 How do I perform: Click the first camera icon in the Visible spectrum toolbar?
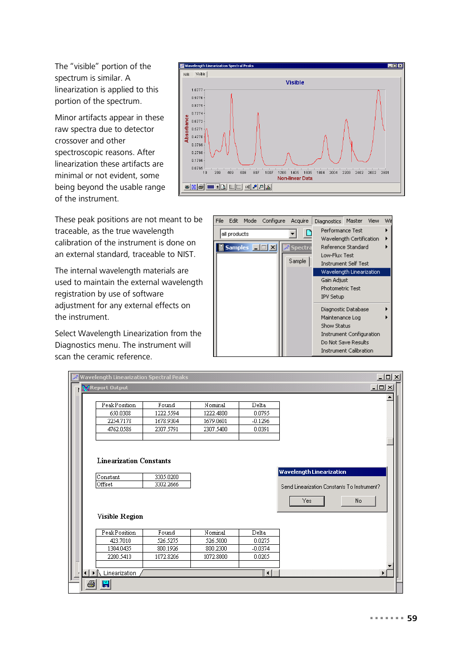click(187, 187)
